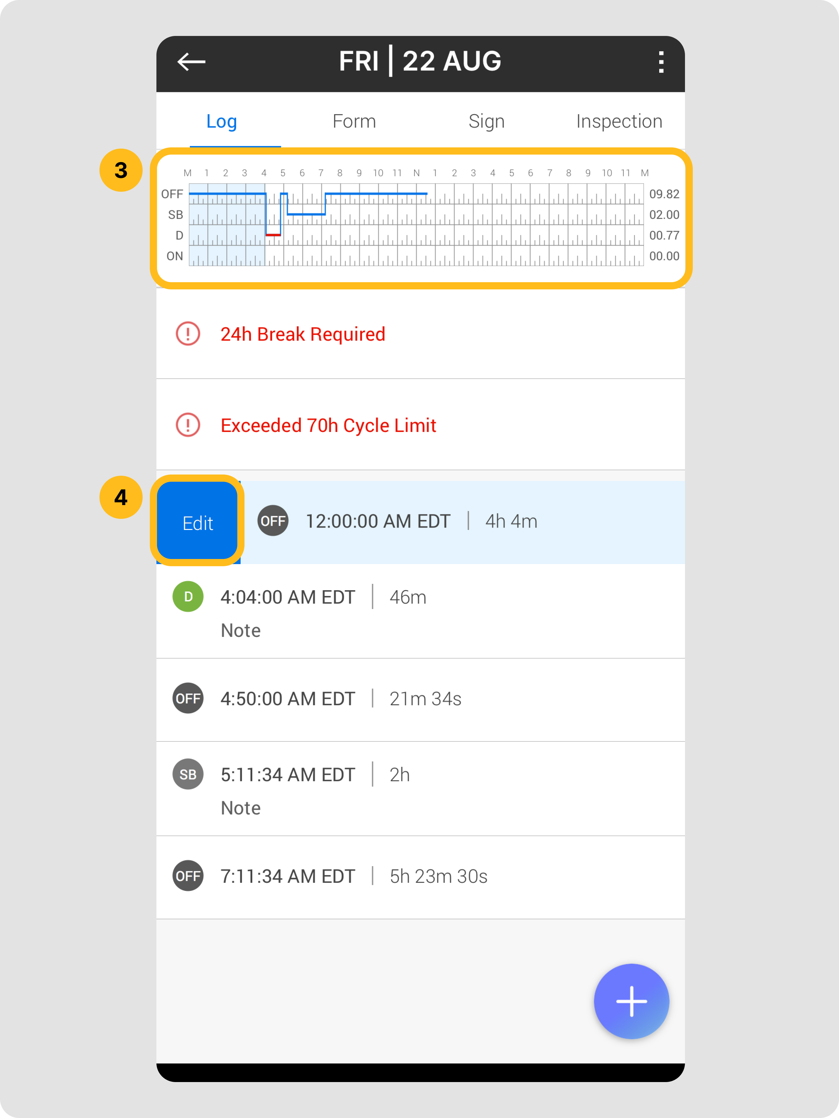839x1118 pixels.
Task: Tap the 70h Cycle Limit warning icon
Action: point(188,425)
